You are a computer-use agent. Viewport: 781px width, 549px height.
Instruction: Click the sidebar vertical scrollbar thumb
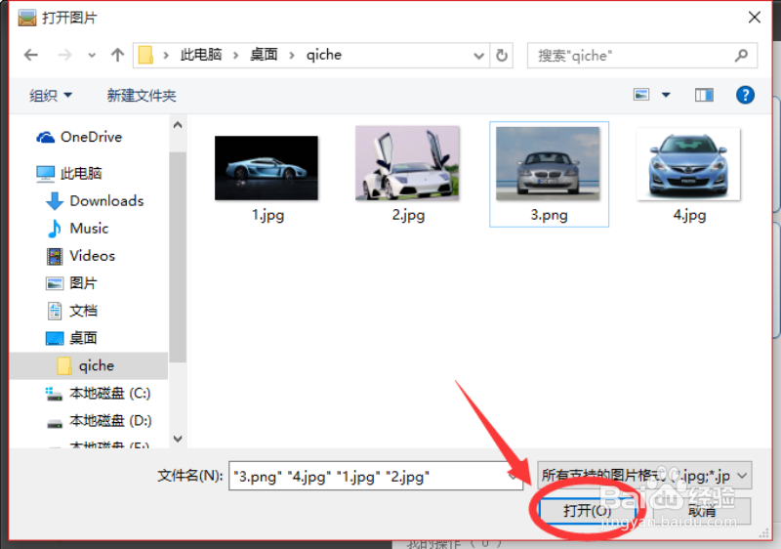tap(178, 257)
